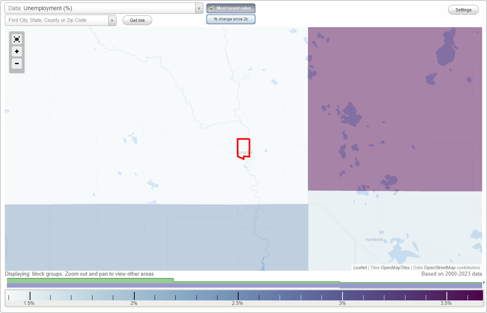This screenshot has height=313, width=487.
Task: Visit the OpenMapTiles link
Action: pos(395,268)
